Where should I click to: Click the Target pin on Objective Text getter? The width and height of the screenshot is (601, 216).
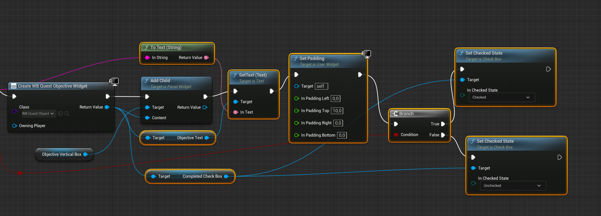pyautogui.click(x=148, y=138)
